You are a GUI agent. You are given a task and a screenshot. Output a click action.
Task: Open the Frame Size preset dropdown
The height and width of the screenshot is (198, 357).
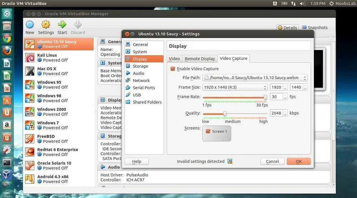(x=235, y=87)
